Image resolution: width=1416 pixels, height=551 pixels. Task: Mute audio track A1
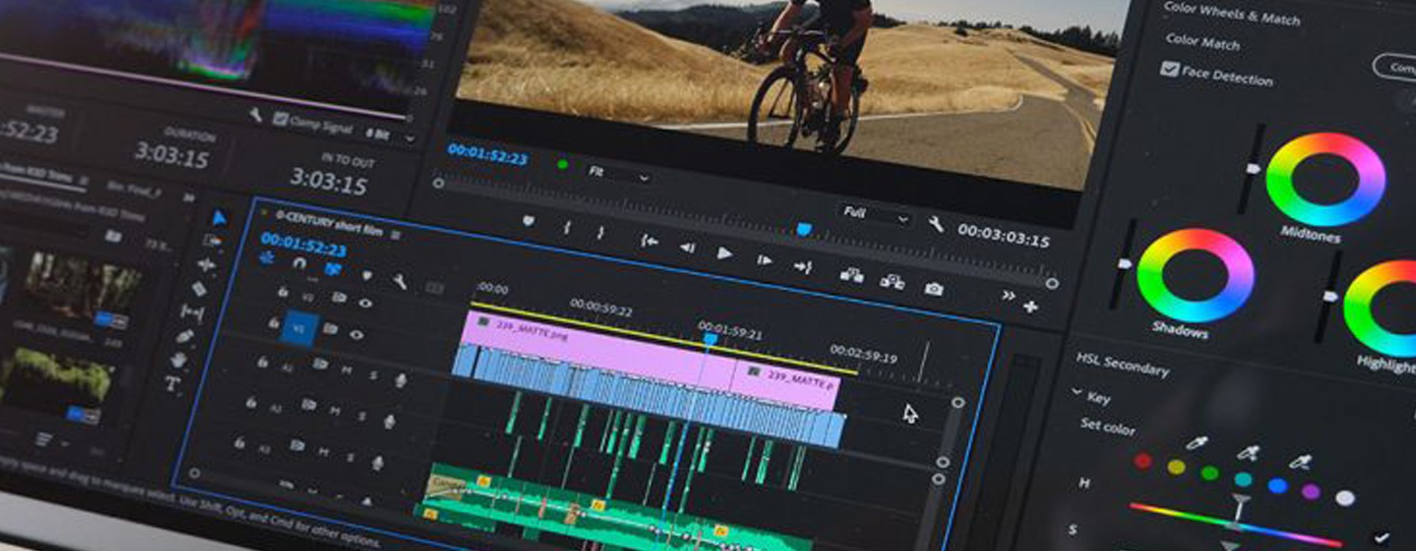[347, 369]
